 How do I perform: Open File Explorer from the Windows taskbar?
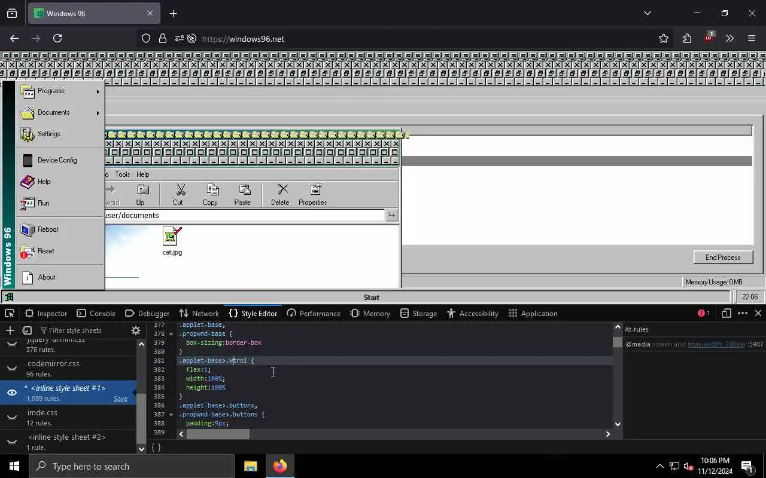[250, 466]
